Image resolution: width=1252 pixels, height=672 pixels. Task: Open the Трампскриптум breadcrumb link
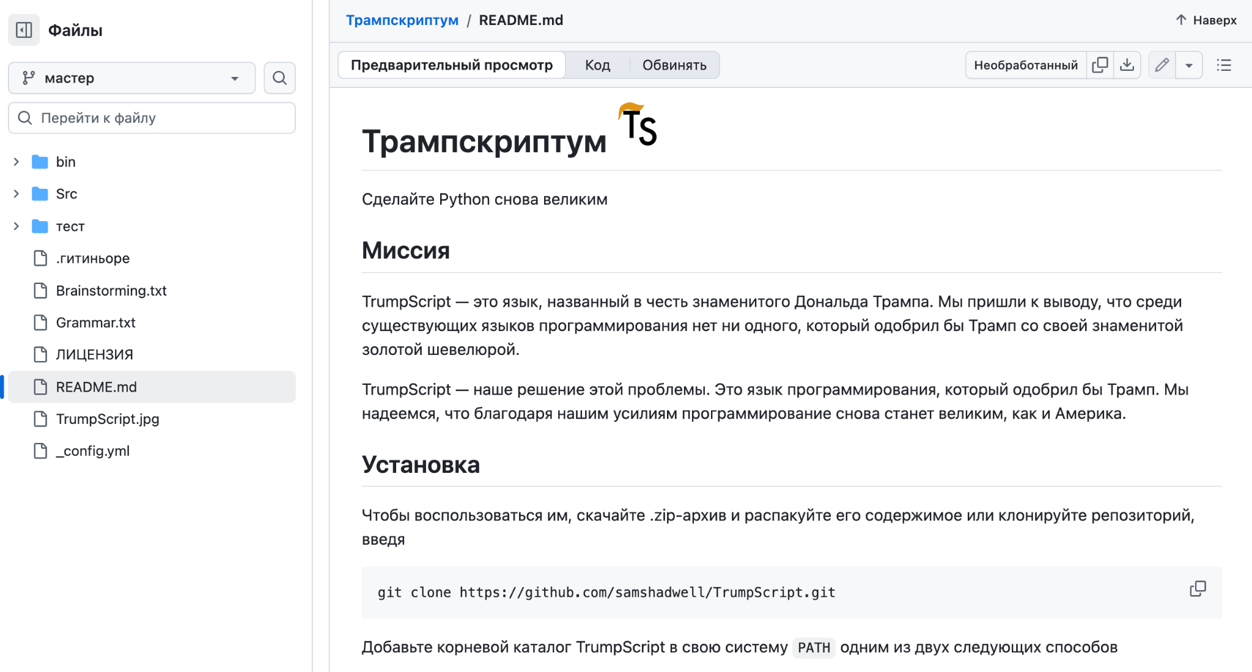402,20
